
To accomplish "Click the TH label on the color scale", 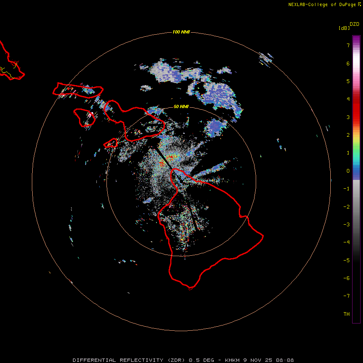I will coord(346,314).
